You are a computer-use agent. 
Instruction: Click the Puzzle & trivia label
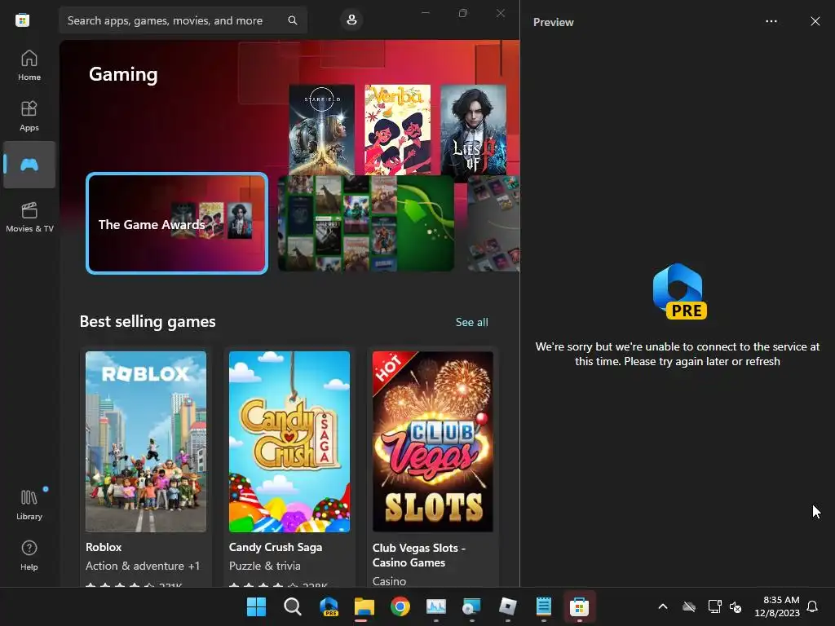pos(265,566)
